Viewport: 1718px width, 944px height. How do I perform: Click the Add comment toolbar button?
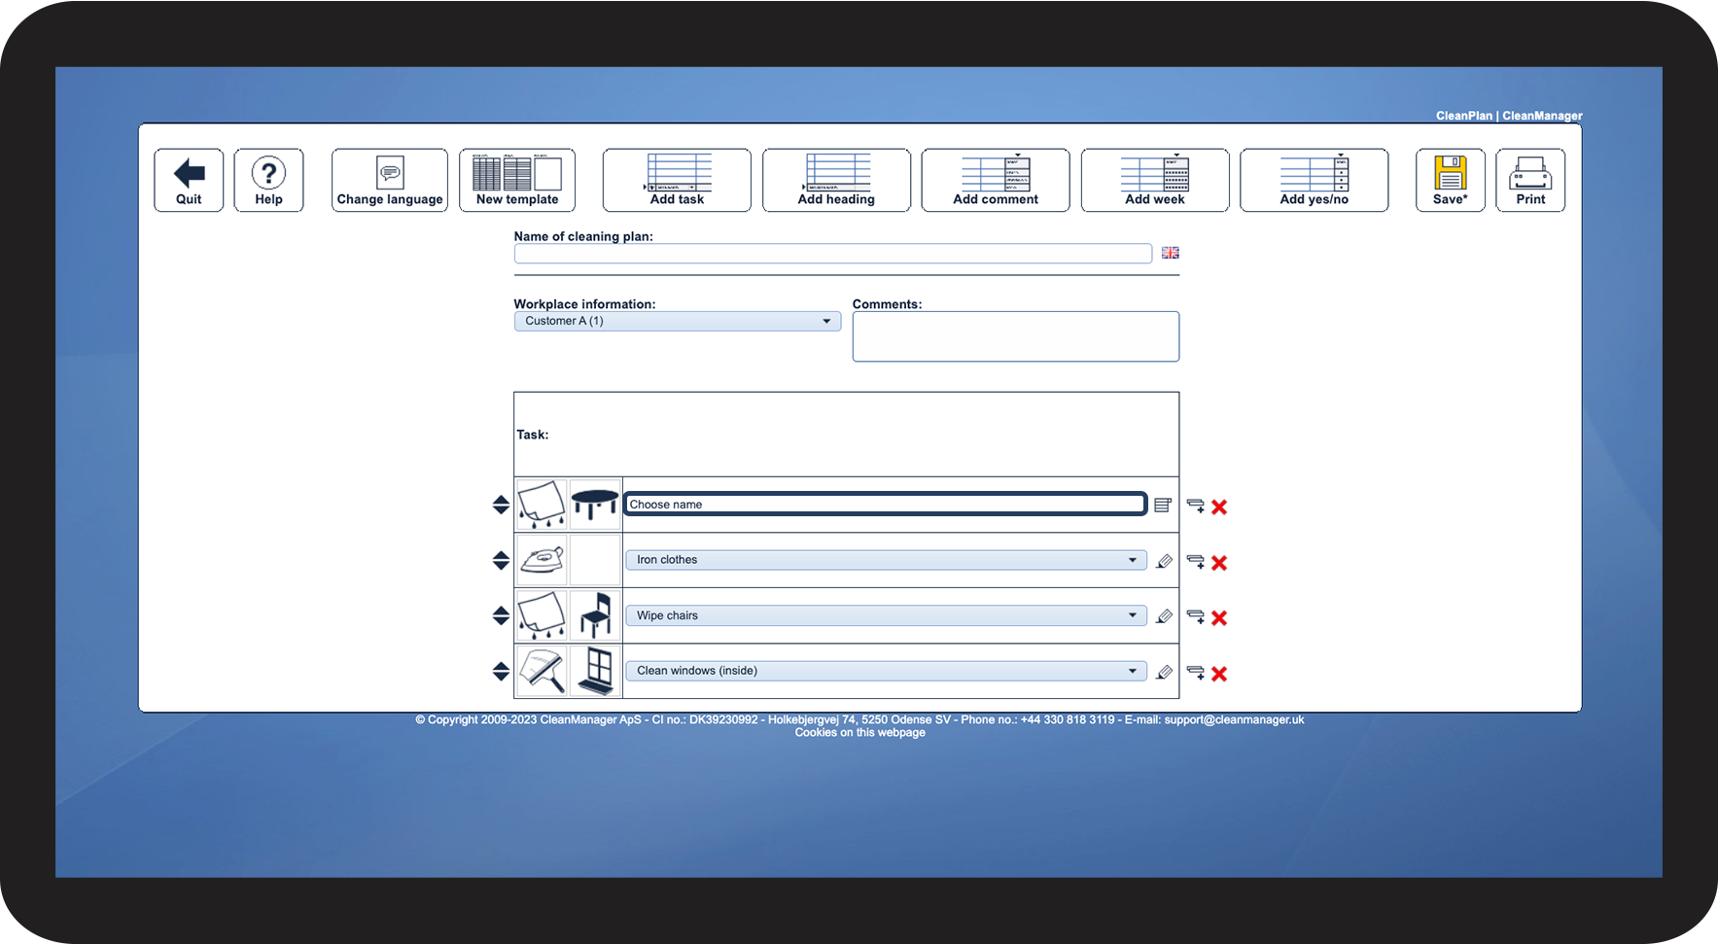click(996, 180)
